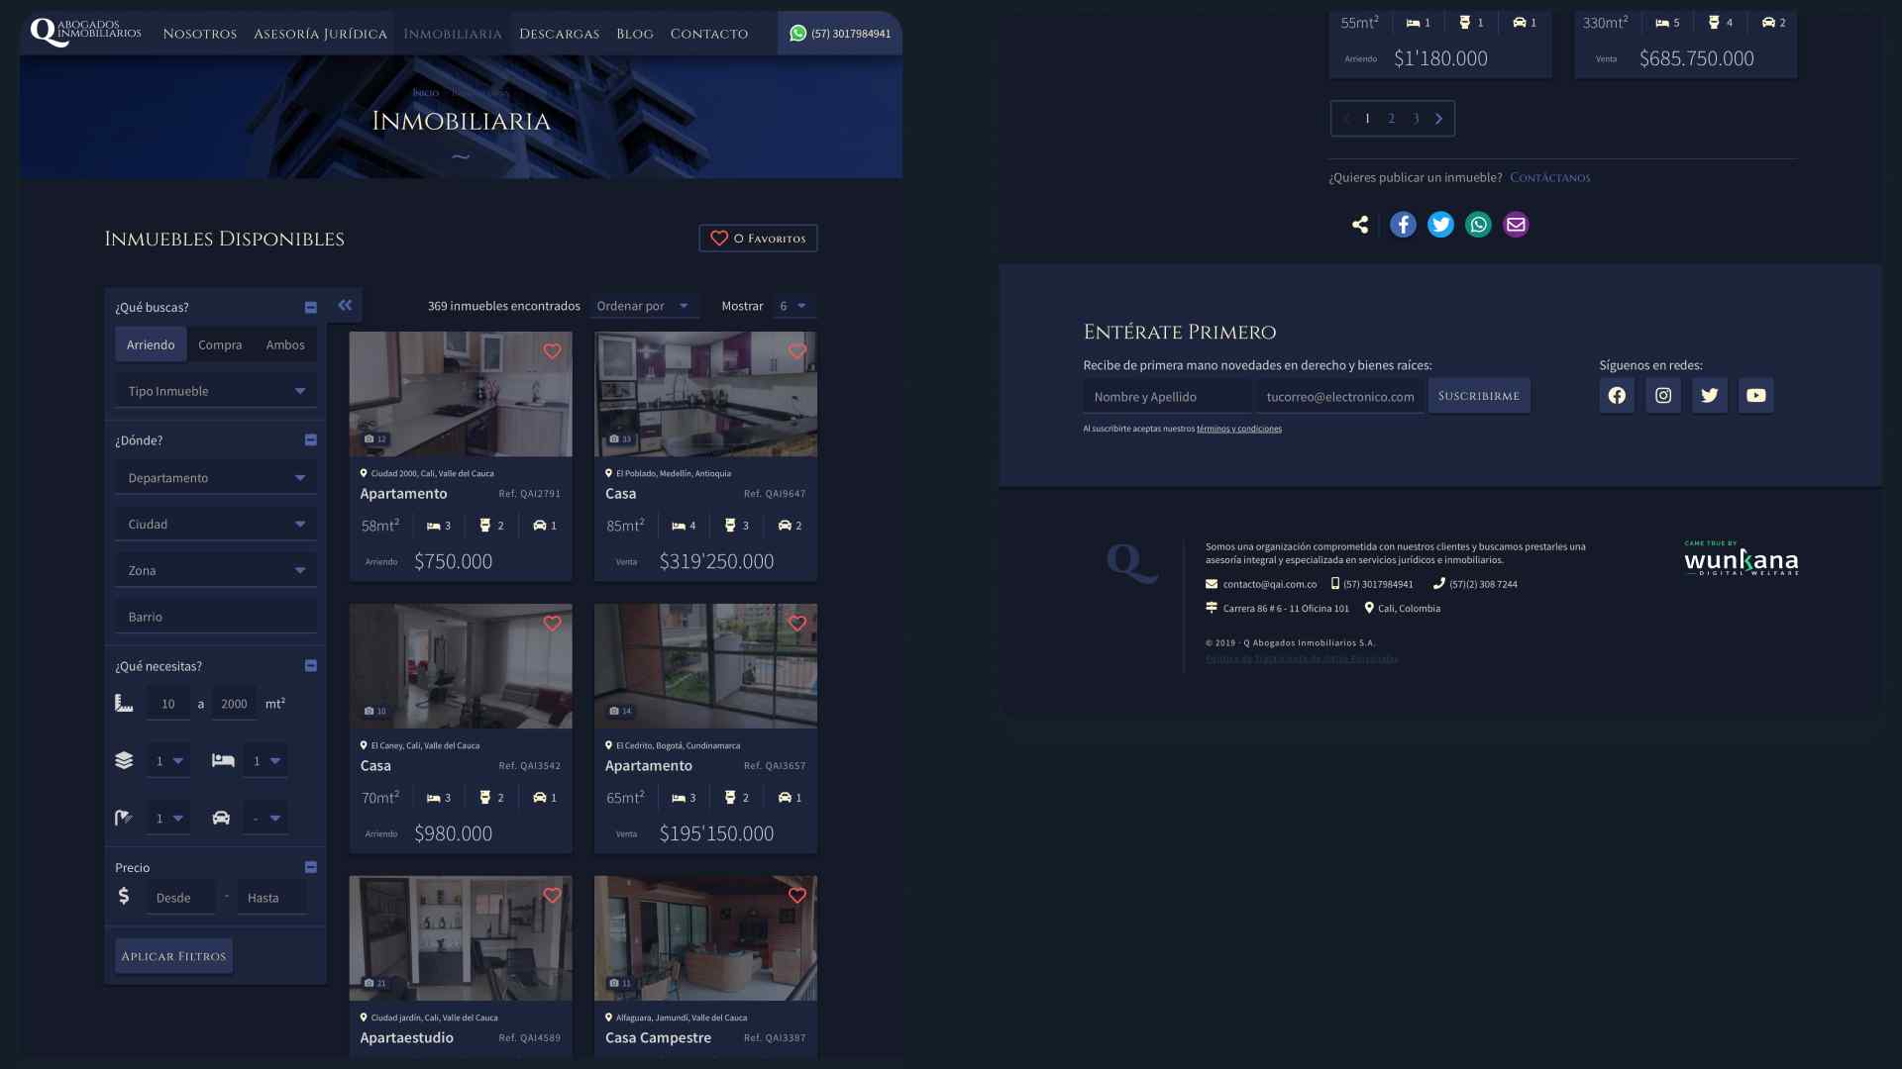
Task: Go to the Blog menu item
Action: click(634, 34)
